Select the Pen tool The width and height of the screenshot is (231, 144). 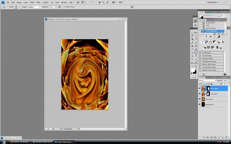coord(192,56)
